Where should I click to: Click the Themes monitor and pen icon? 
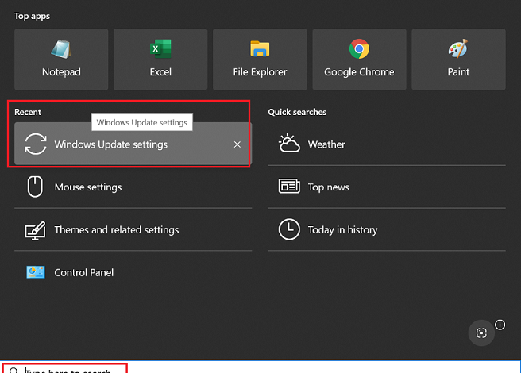(36, 230)
